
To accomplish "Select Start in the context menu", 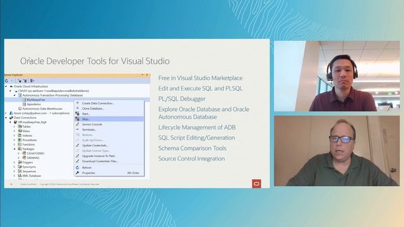I will pos(109,113).
